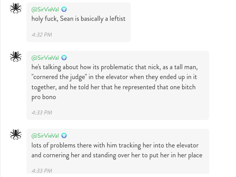Open @SirVieVal profile from first message

click(x=45, y=9)
